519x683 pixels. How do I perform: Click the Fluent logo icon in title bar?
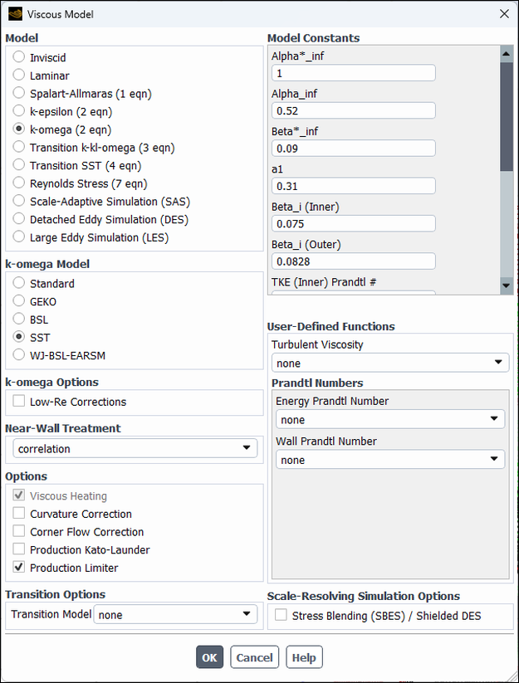(15, 14)
